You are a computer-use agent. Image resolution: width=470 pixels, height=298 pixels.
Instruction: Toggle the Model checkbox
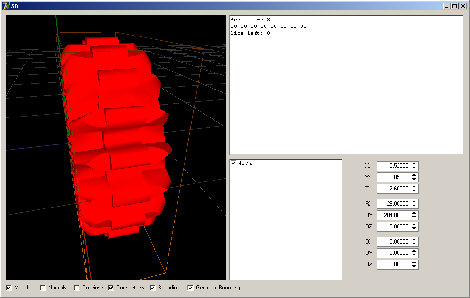click(9, 288)
